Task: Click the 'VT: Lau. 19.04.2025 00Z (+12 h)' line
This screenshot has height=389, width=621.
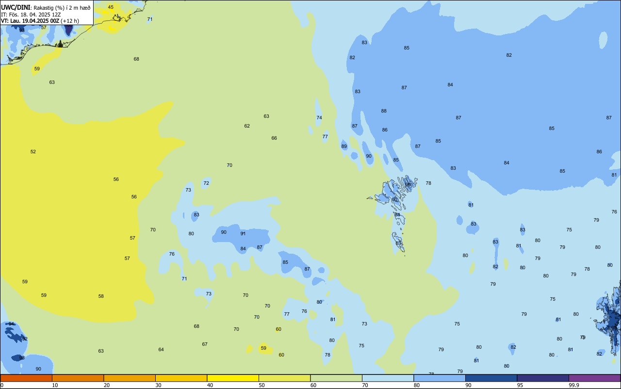Action: pyautogui.click(x=40, y=21)
